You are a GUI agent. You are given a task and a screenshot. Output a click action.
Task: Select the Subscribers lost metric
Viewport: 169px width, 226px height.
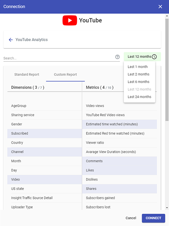tap(120, 207)
